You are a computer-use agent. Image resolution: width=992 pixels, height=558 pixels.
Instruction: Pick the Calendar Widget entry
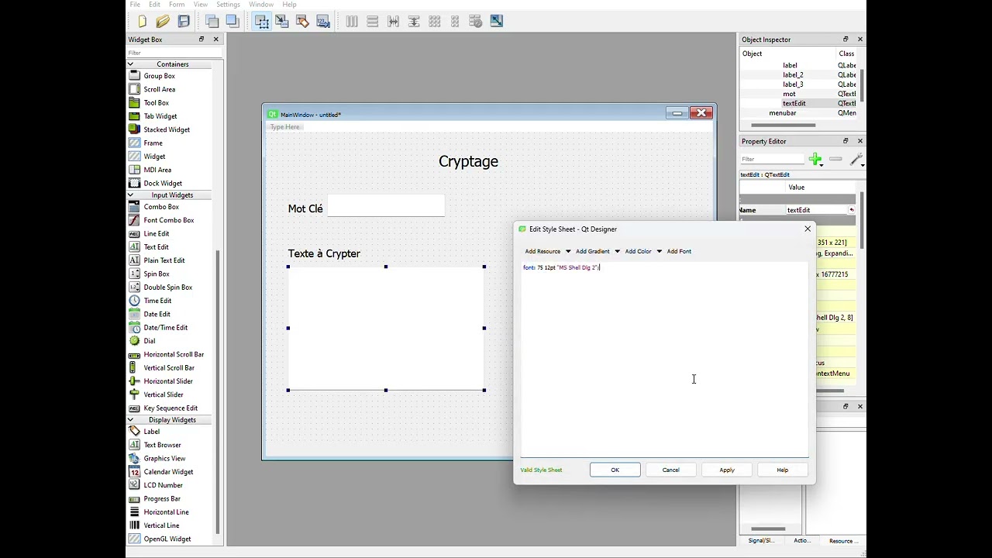click(x=168, y=472)
